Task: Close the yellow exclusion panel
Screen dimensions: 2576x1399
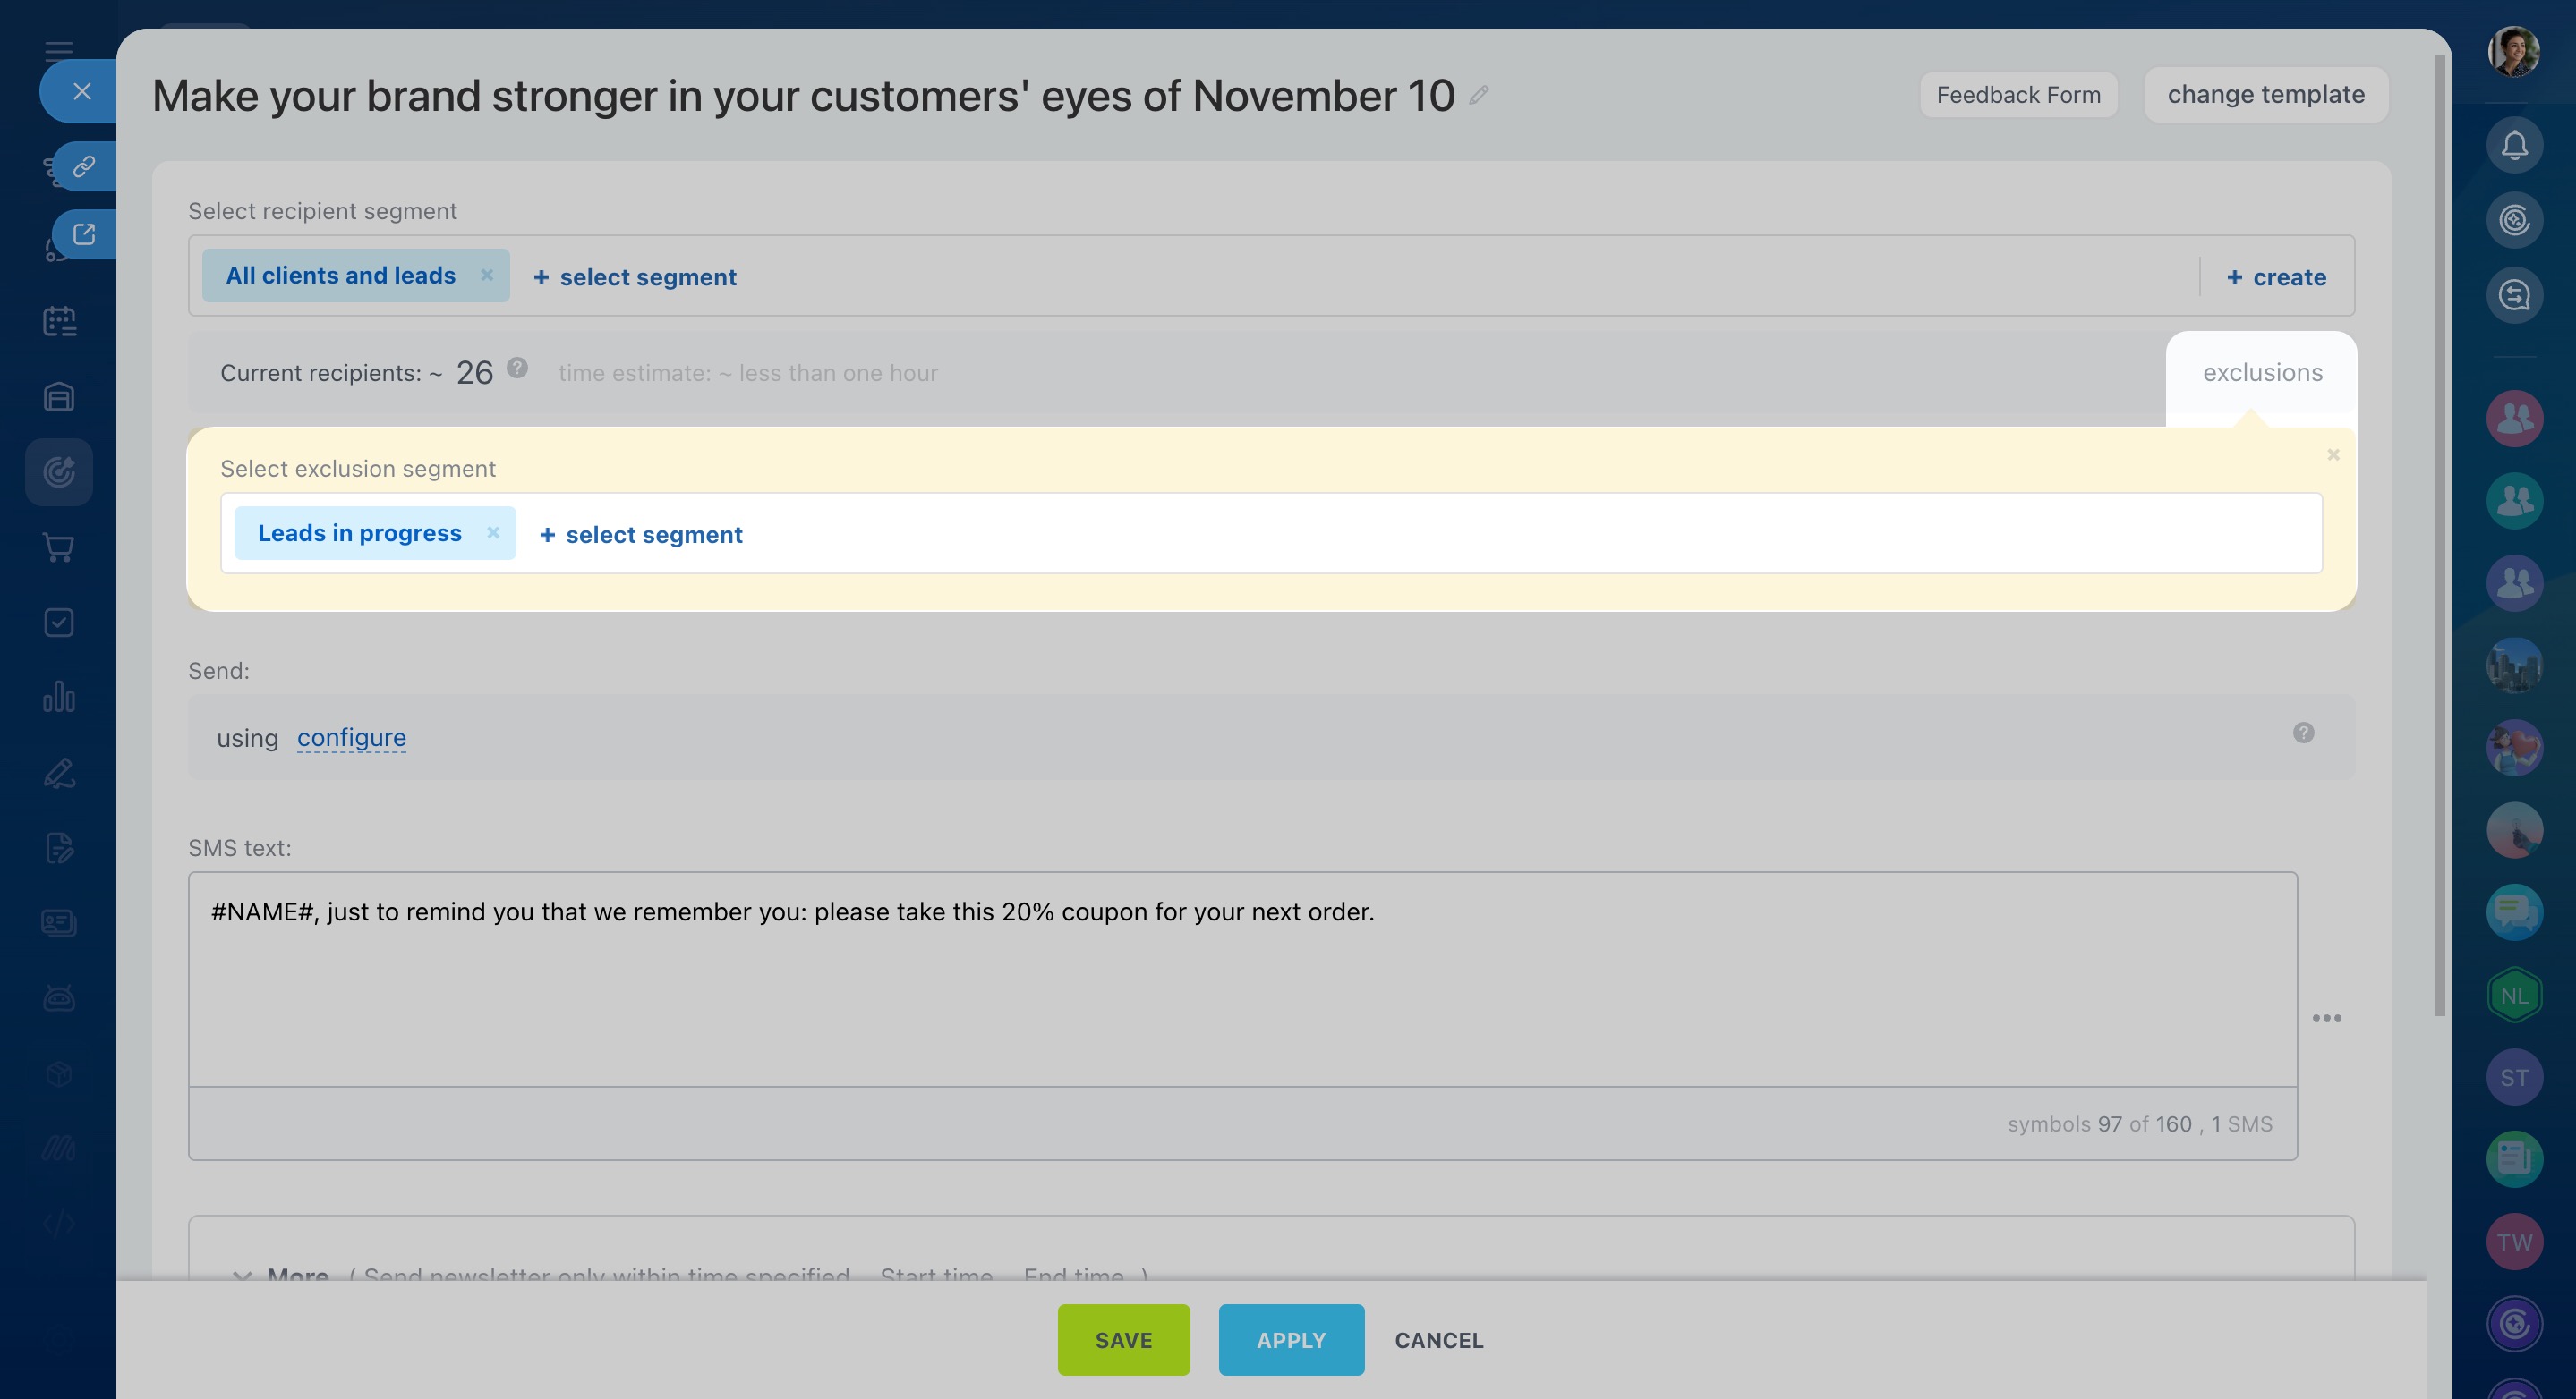Action: coord(2333,455)
